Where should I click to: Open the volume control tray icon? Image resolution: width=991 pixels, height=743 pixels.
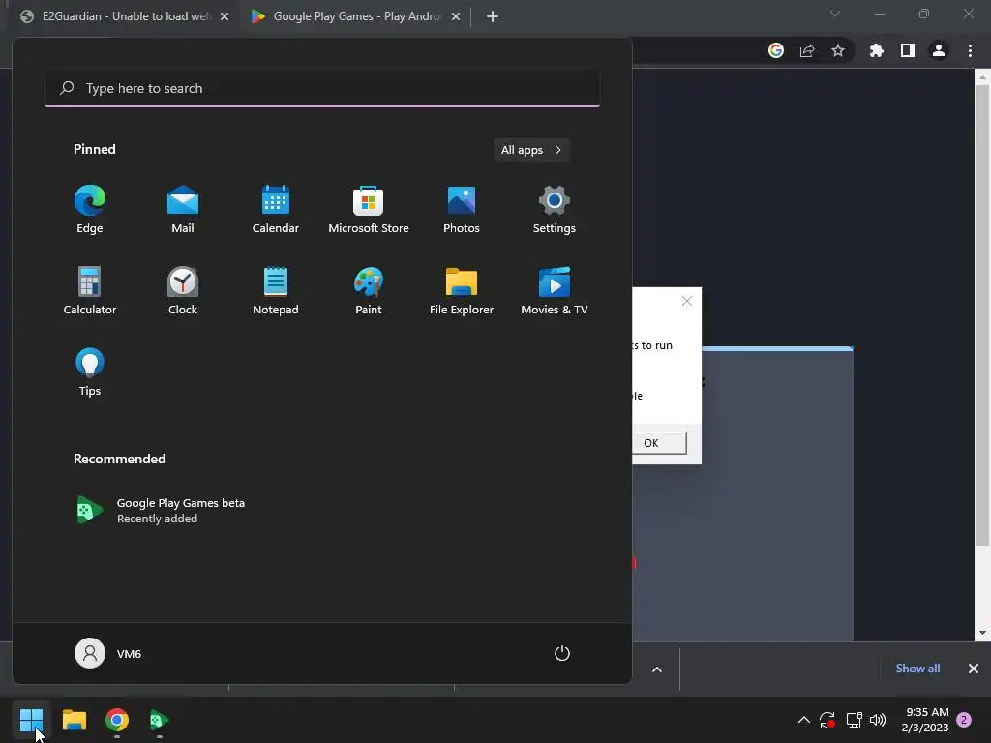point(878,720)
